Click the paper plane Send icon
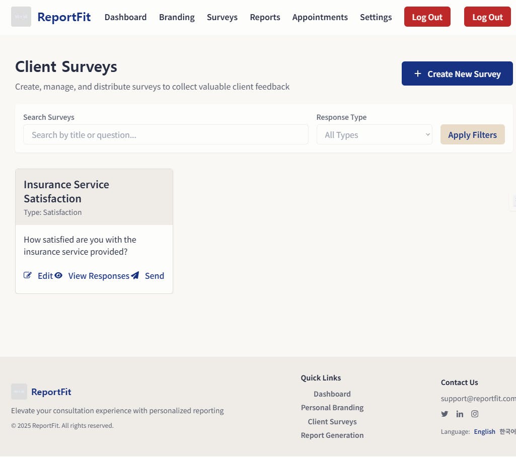This screenshot has height=459, width=516. click(x=135, y=275)
